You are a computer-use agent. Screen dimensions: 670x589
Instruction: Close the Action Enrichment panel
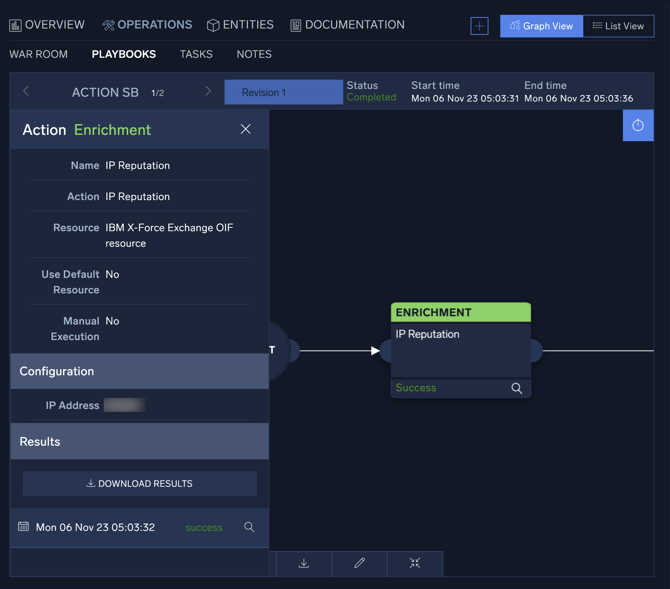(245, 129)
